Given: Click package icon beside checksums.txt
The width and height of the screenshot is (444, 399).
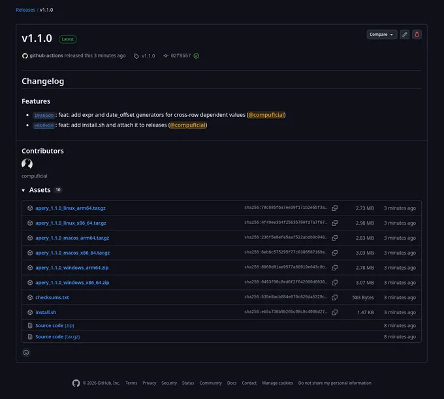Looking at the screenshot, I should (30, 298).
